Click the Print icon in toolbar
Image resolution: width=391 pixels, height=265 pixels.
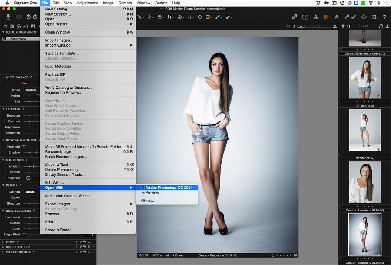click(364, 17)
